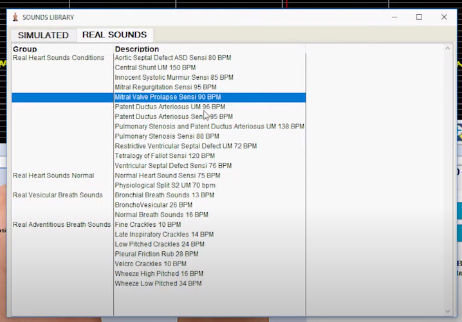This screenshot has width=462, height=322.
Task: Pick Late Inspiratory Crackles 14 BPM
Action: [164, 235]
